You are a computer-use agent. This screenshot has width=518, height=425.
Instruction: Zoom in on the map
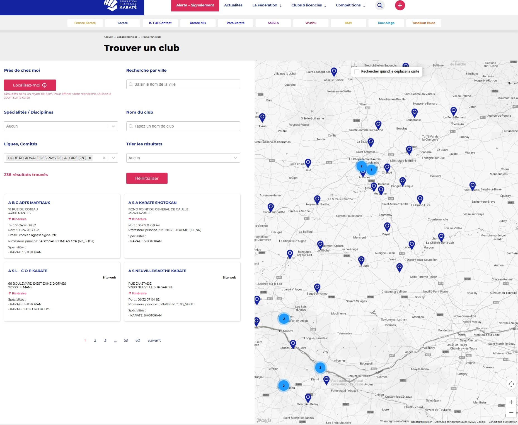[511, 402]
